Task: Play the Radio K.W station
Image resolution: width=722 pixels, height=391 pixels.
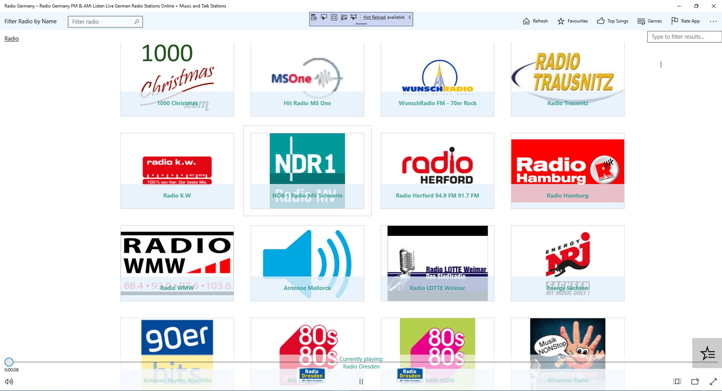Action: (x=177, y=171)
